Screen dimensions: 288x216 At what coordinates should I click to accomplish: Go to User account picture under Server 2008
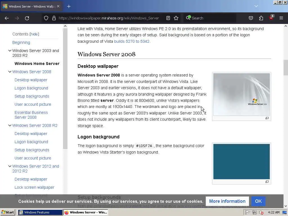click(x=33, y=104)
